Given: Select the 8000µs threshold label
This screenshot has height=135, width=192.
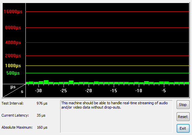Looking at the screenshot, I should (13, 27).
